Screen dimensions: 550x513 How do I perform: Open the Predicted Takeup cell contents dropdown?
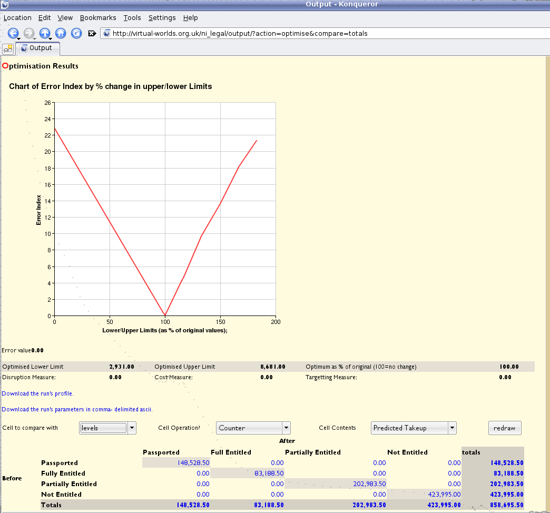click(x=451, y=428)
